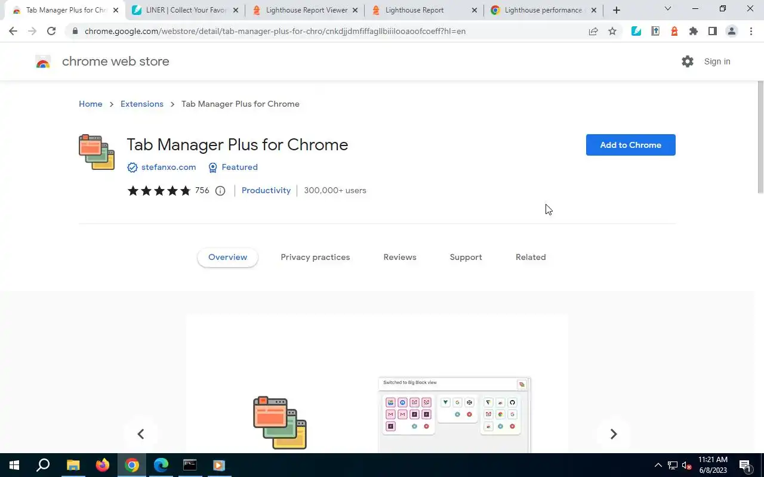The image size is (764, 477).
Task: Close the LINER tab
Action: click(235, 10)
